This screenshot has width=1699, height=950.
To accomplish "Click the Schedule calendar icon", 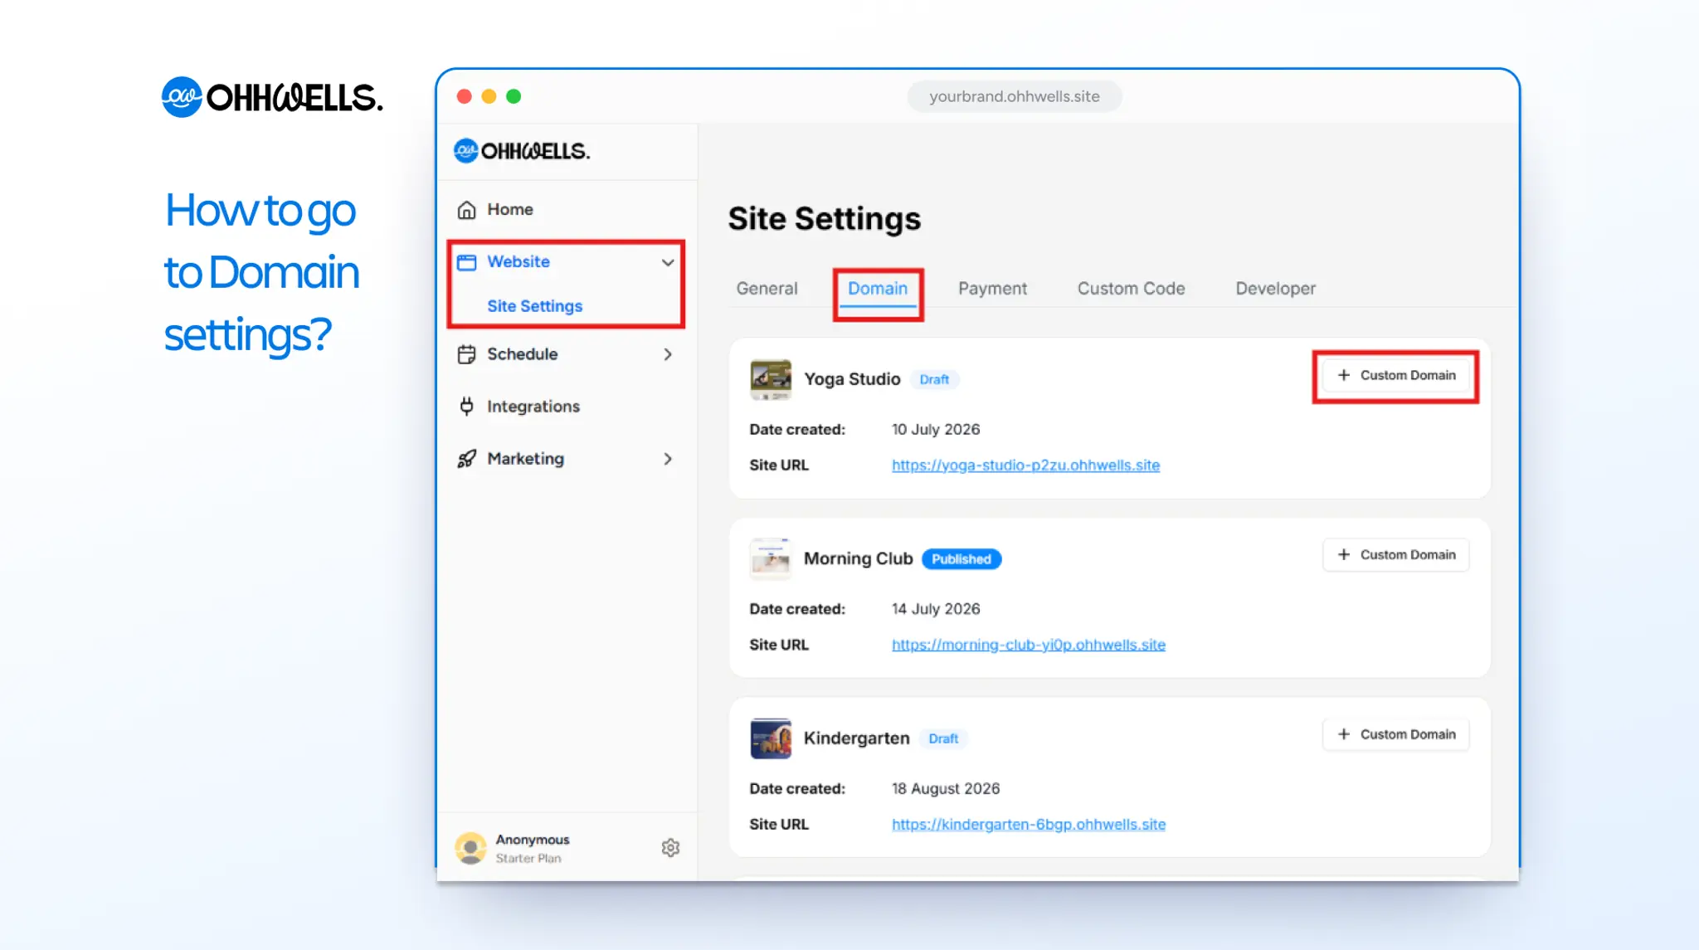I will tap(466, 354).
